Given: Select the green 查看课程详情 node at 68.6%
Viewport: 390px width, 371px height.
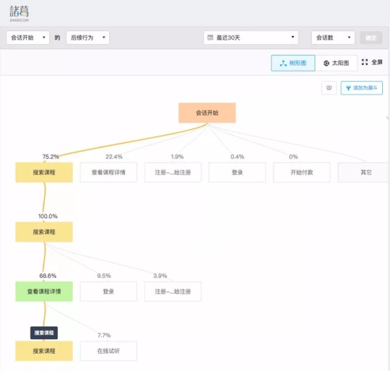Looking at the screenshot, I should coord(44,292).
